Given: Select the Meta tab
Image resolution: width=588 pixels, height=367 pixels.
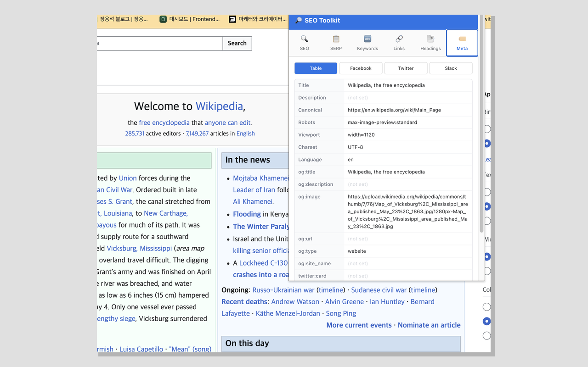Looking at the screenshot, I should point(462,43).
